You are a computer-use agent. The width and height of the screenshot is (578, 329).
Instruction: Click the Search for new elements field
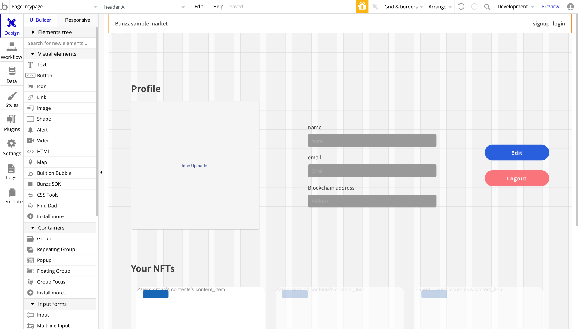60,43
